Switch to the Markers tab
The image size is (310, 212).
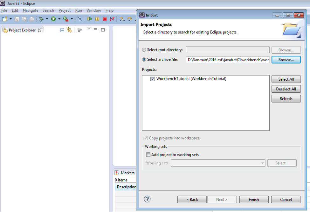coord(127,173)
